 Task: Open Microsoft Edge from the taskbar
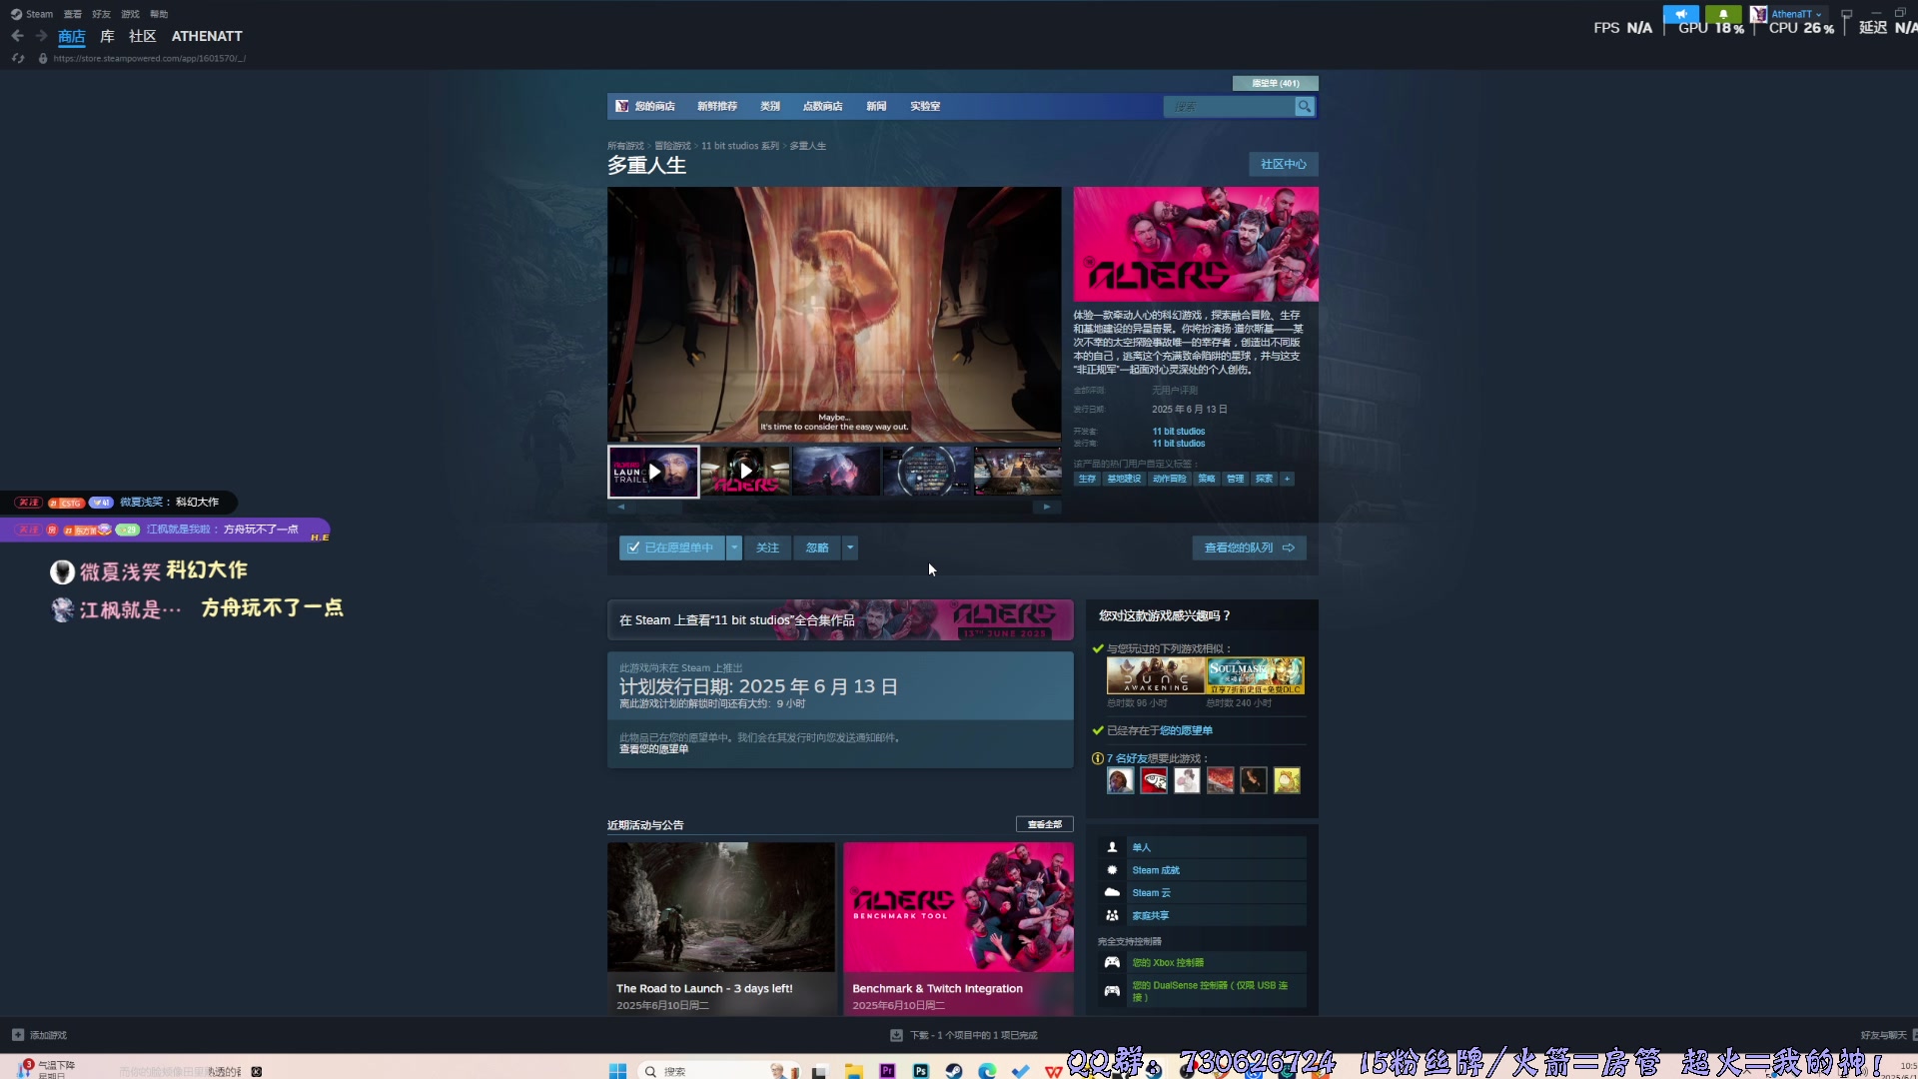click(x=987, y=1071)
